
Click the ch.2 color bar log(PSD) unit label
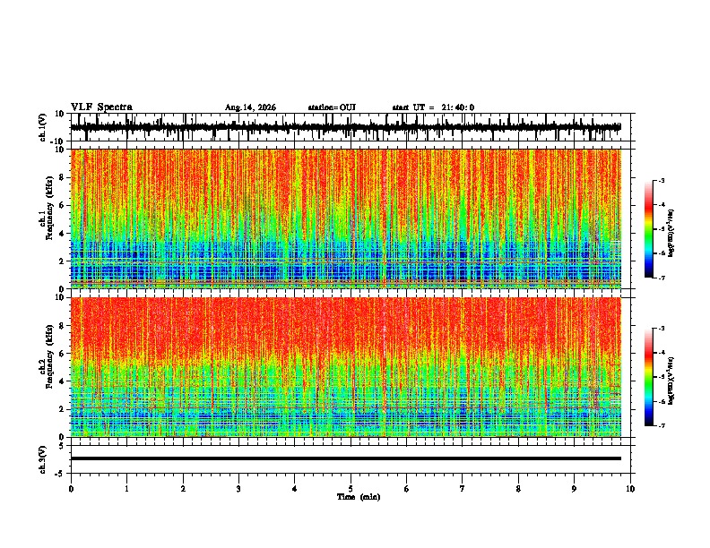click(671, 381)
